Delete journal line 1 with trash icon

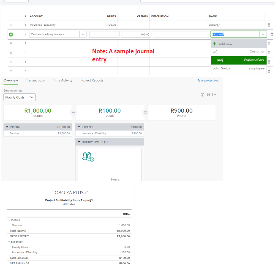tap(269, 25)
